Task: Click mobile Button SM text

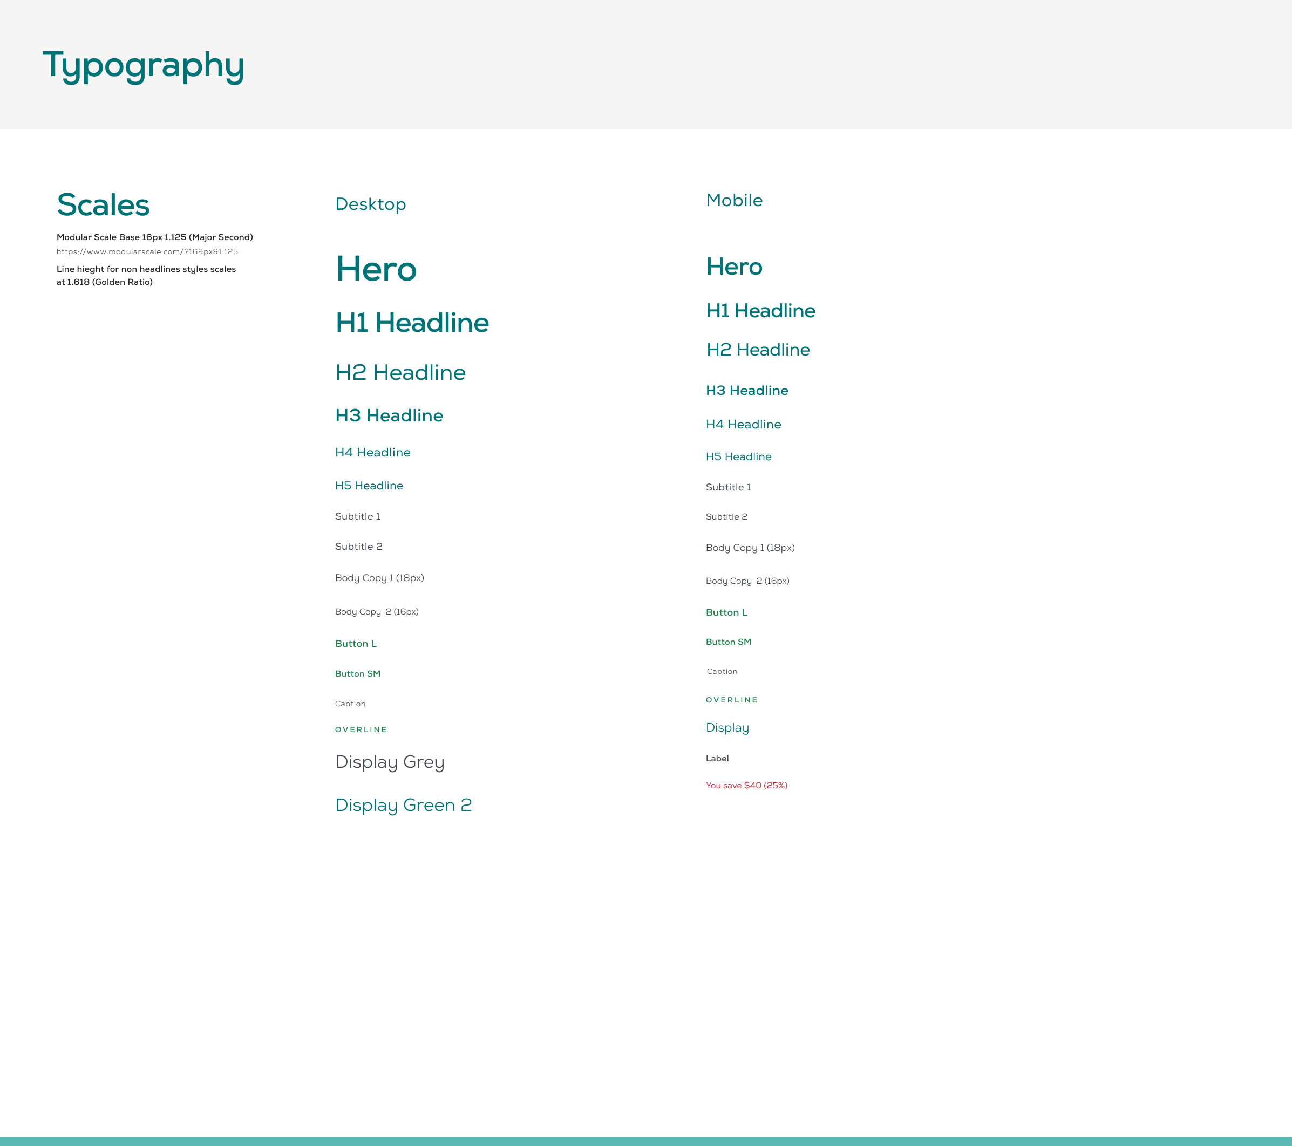Action: click(728, 642)
